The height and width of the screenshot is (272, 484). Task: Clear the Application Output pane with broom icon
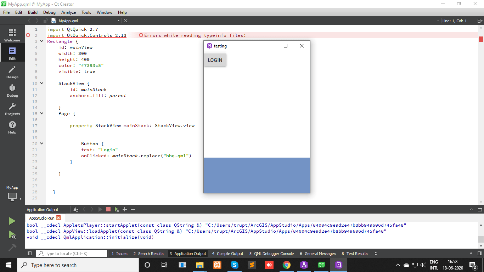point(76,210)
